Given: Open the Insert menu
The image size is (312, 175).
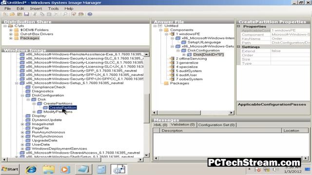Looking at the screenshot, I should [x=36, y=9].
